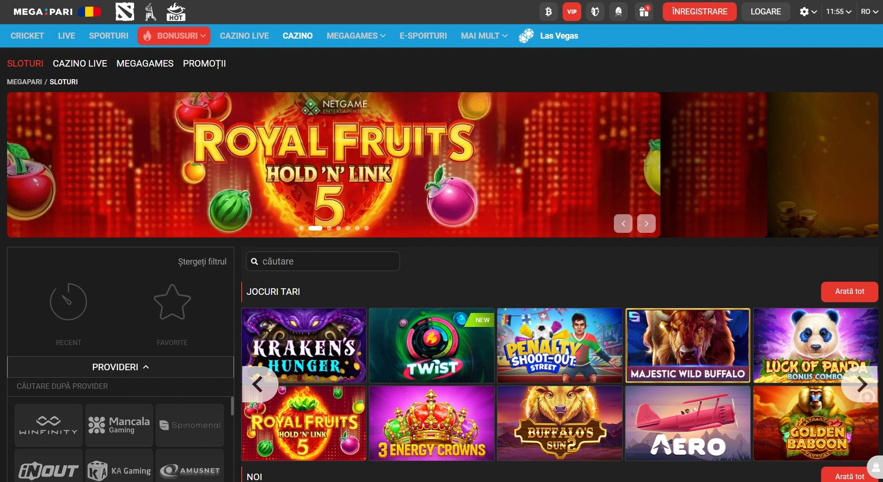Go to the next banner slide arrow
Image resolution: width=883 pixels, height=482 pixels.
pos(646,224)
